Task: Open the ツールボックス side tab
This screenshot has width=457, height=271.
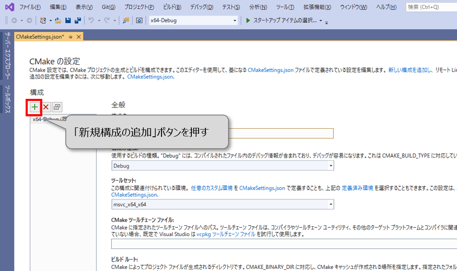Action: pyautogui.click(x=8, y=99)
